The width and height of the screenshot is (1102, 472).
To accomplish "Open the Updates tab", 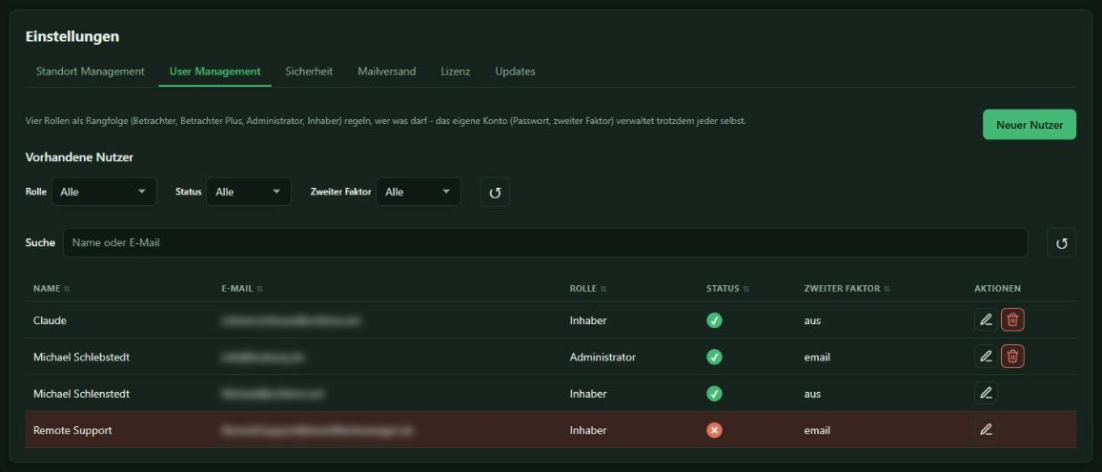I will pyautogui.click(x=515, y=72).
